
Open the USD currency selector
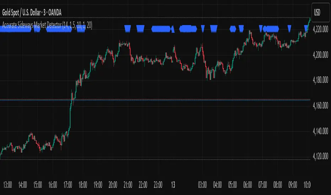pyautogui.click(x=320, y=12)
